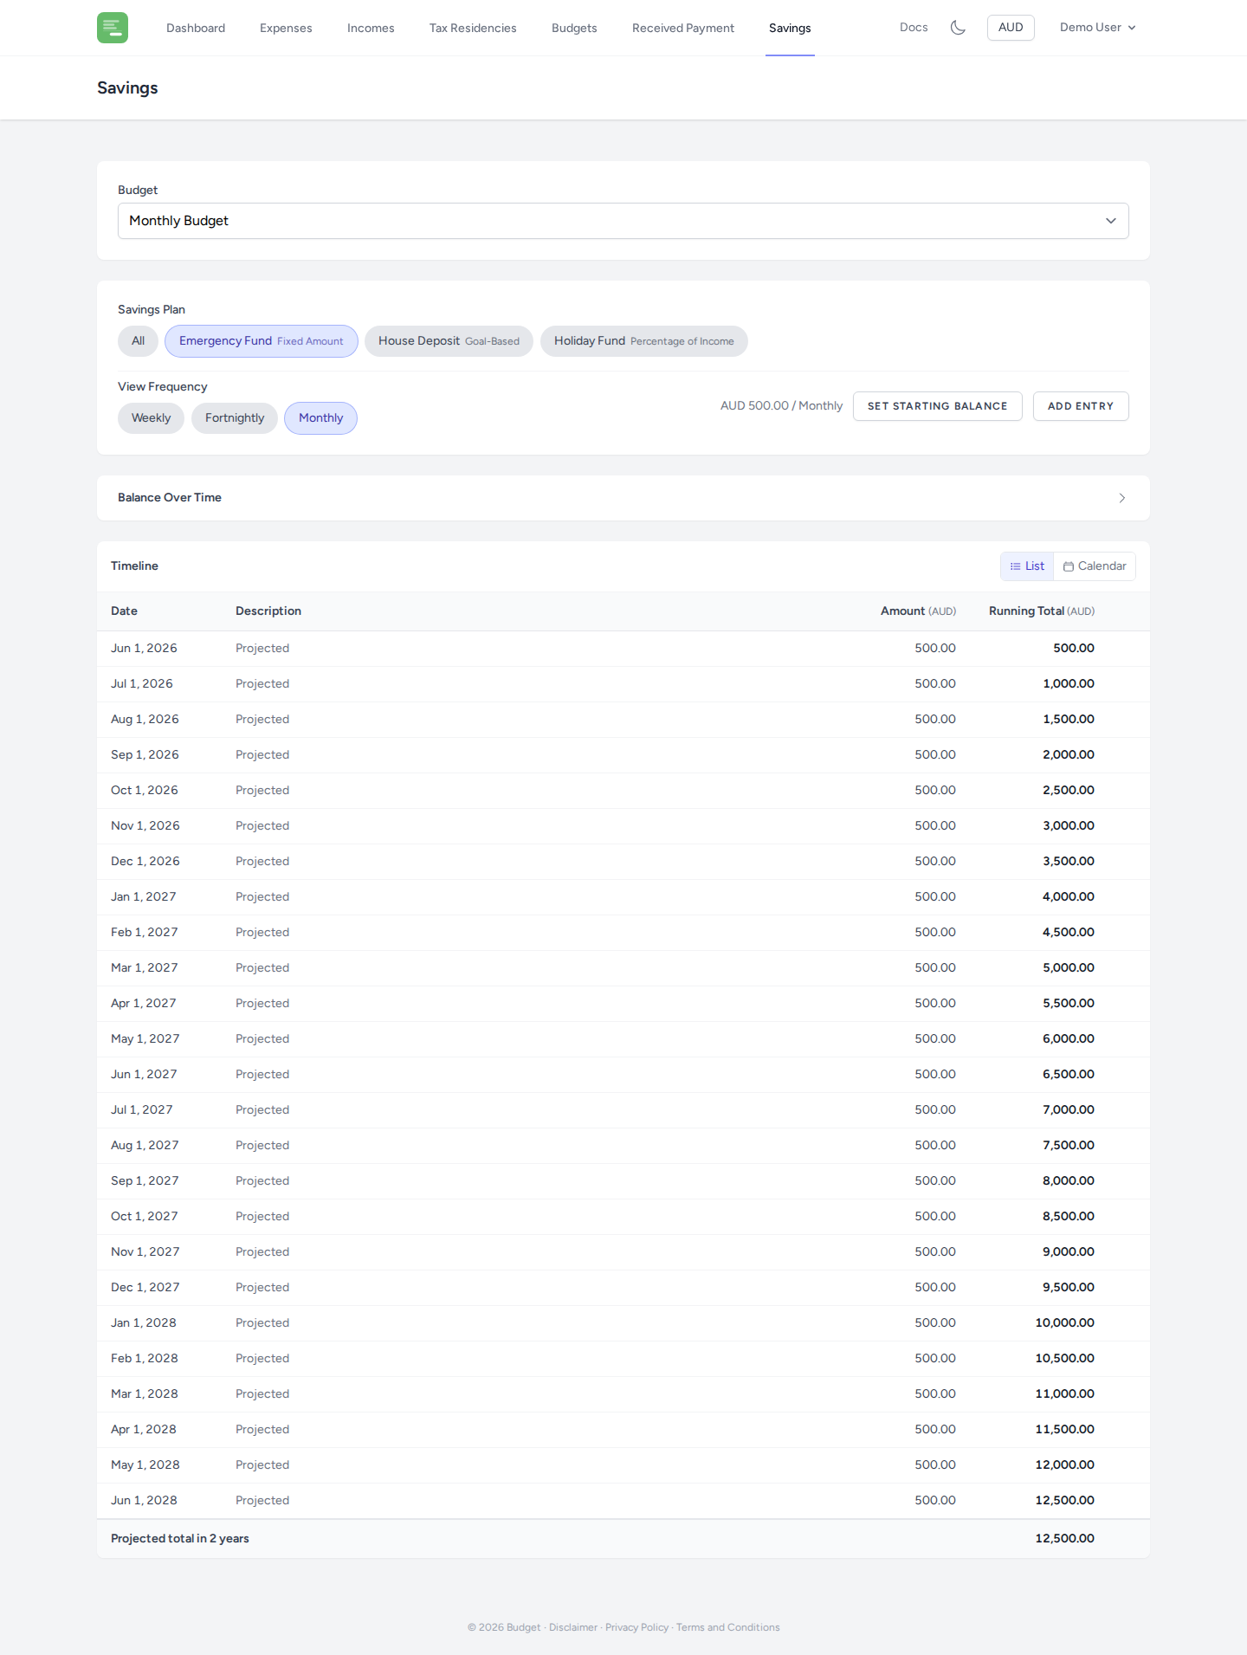The height and width of the screenshot is (1655, 1247).
Task: Go to Expenses in navigation
Action: pos(286,28)
